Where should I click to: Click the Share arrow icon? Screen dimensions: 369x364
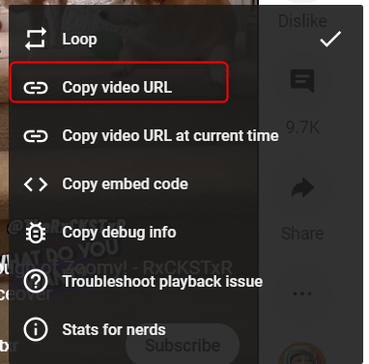302,187
